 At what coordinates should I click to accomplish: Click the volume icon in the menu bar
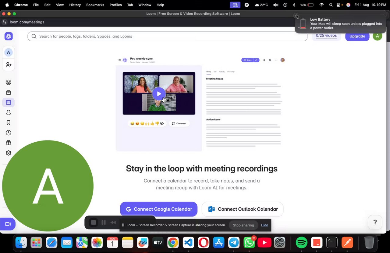(276, 5)
